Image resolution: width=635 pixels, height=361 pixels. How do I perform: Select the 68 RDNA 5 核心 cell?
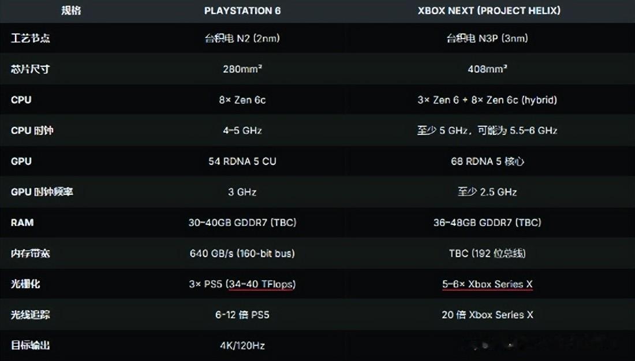coord(488,161)
